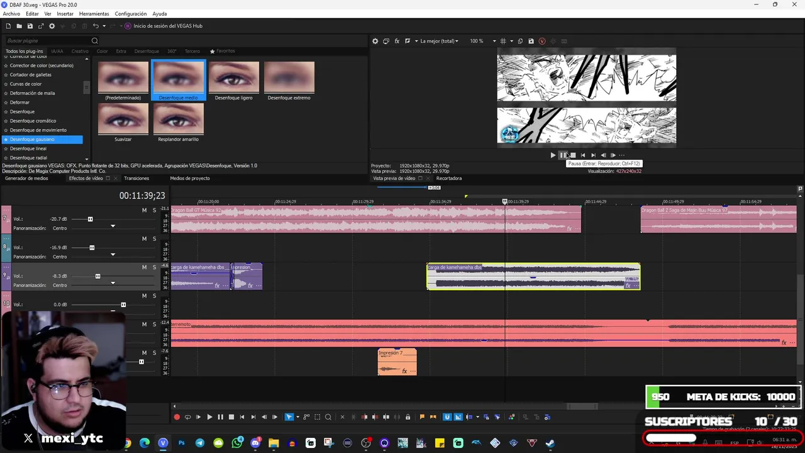The height and width of the screenshot is (453, 805).
Task: Switch to Medios de proyecto tab
Action: (190, 178)
